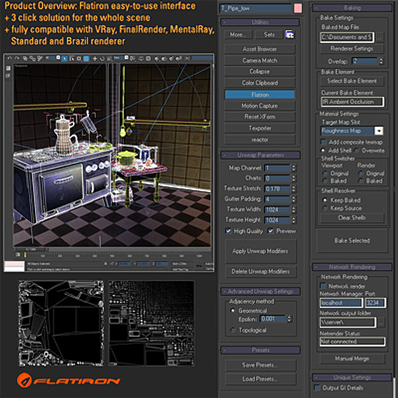The height and width of the screenshot is (398, 398).
Task: Choose Keep Source in Shell Resolver
Action: pyautogui.click(x=324, y=208)
